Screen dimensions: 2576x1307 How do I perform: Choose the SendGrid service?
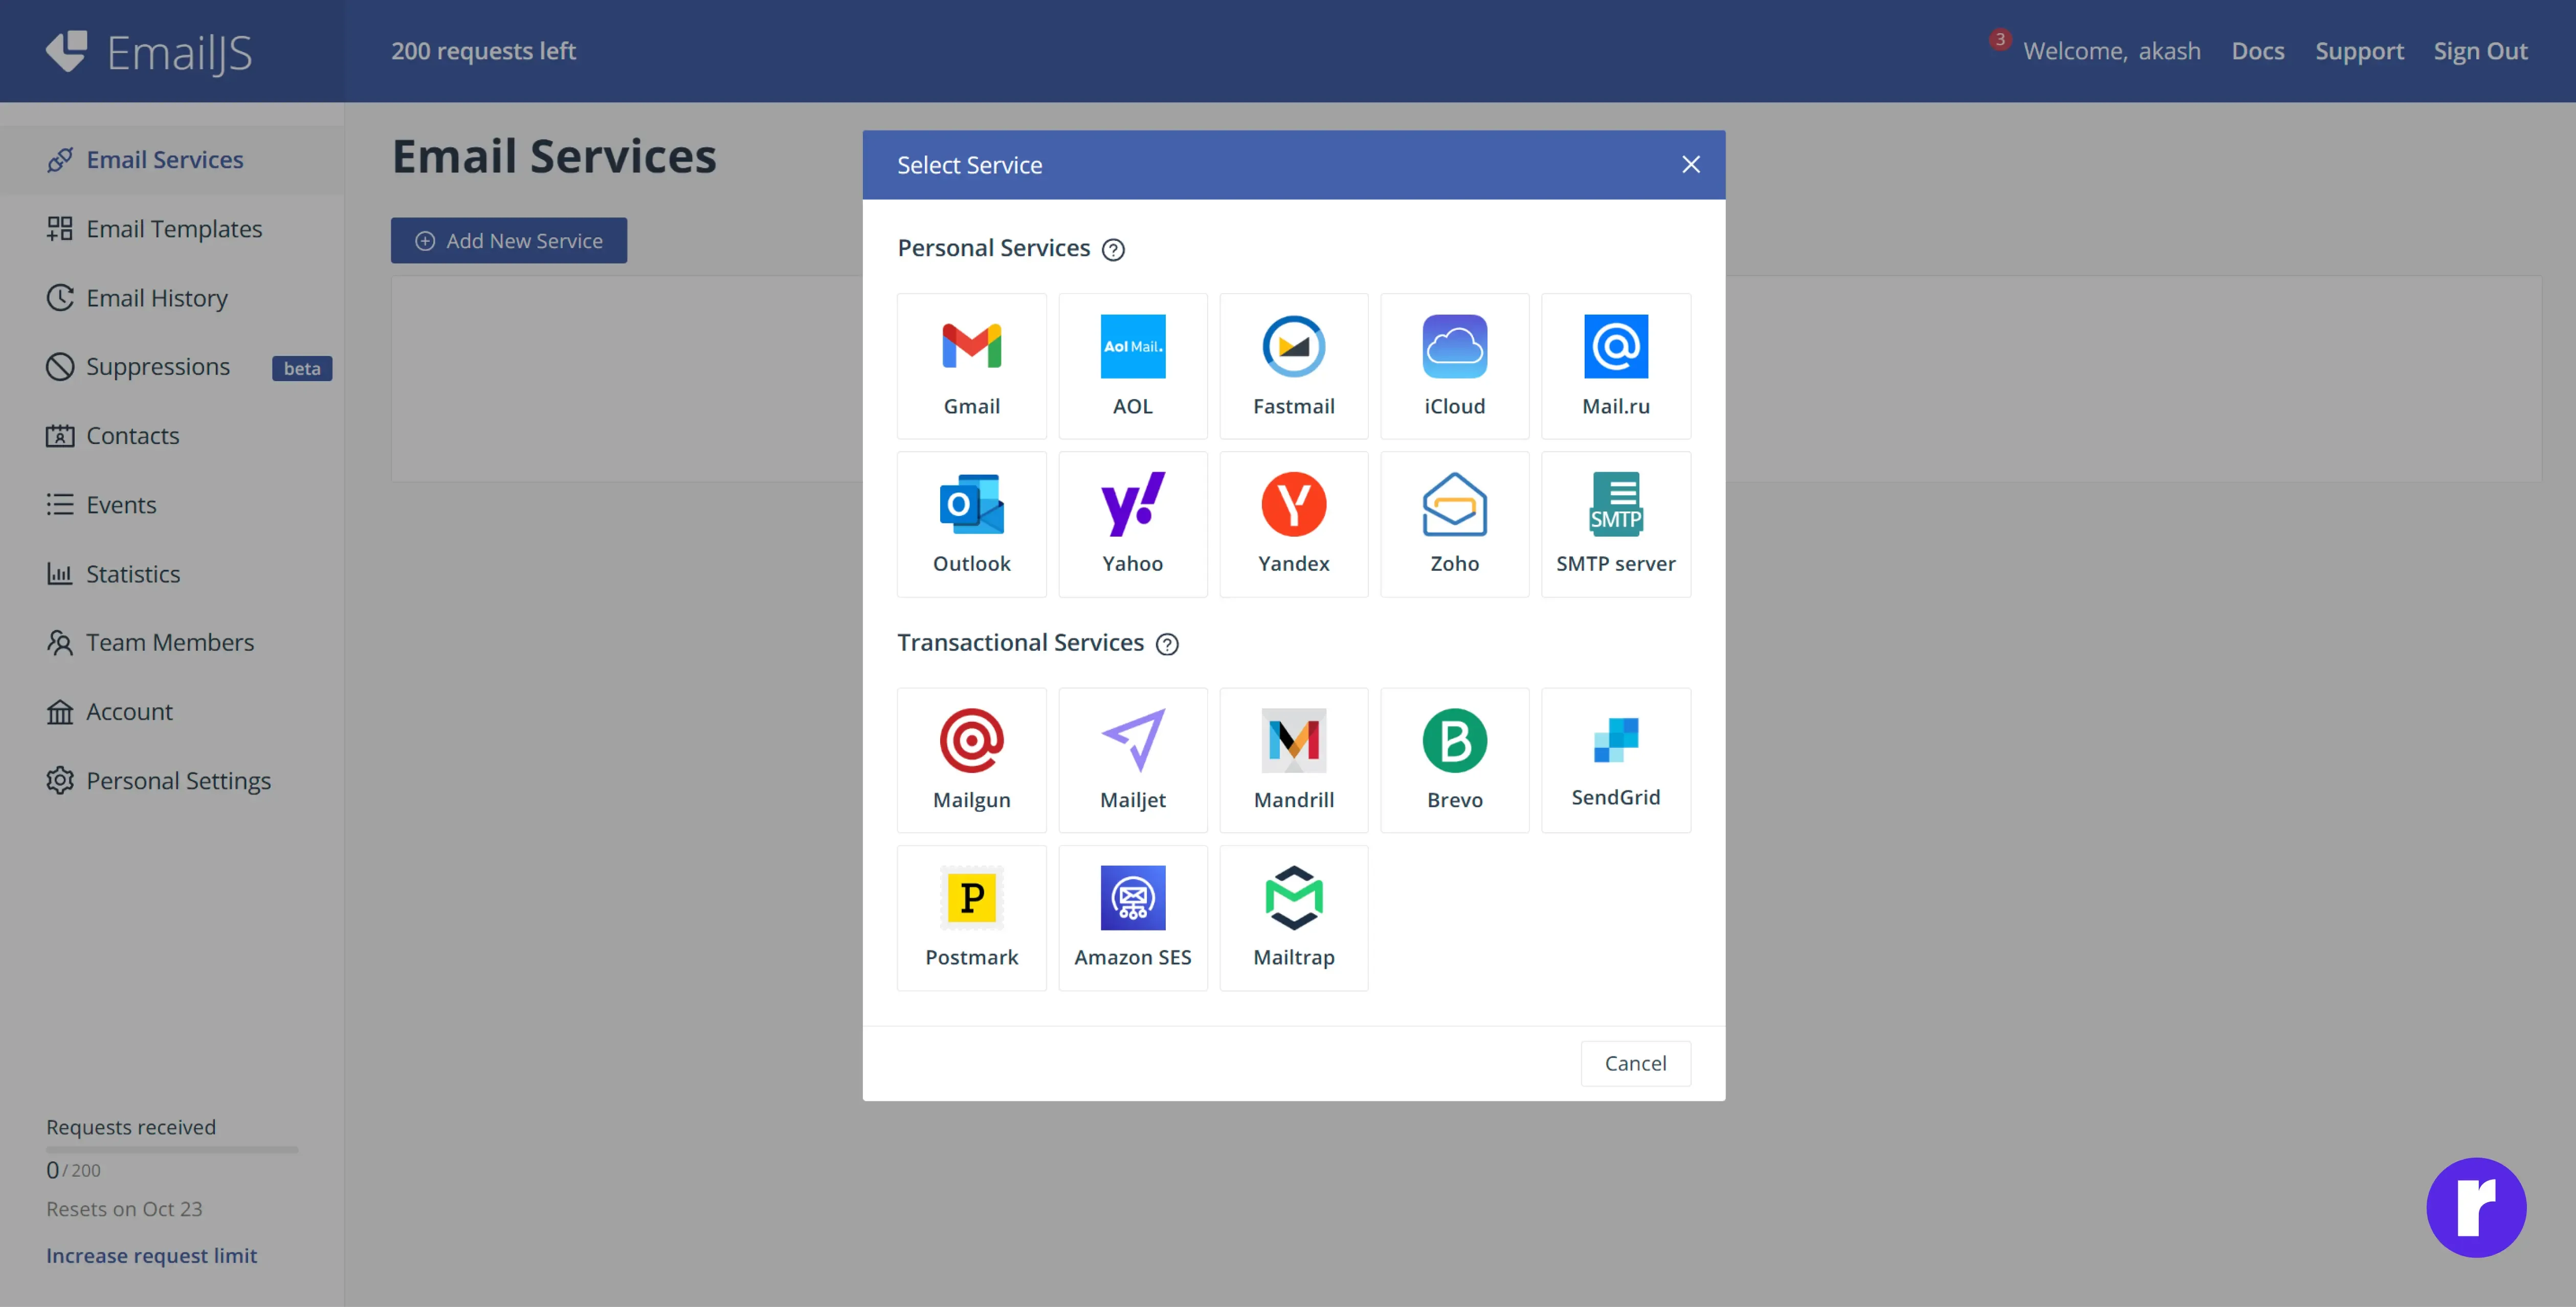click(1615, 760)
